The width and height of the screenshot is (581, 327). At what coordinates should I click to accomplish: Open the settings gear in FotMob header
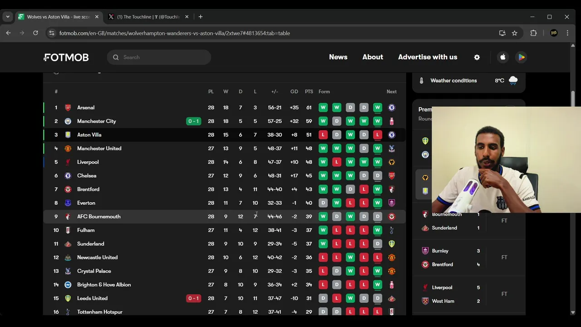[477, 57]
